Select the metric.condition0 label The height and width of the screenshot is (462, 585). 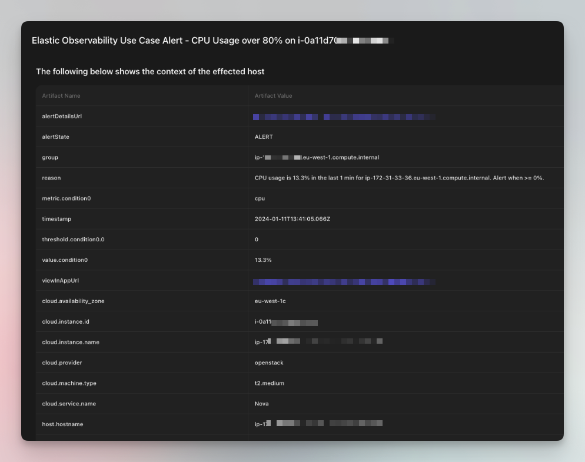pos(67,198)
